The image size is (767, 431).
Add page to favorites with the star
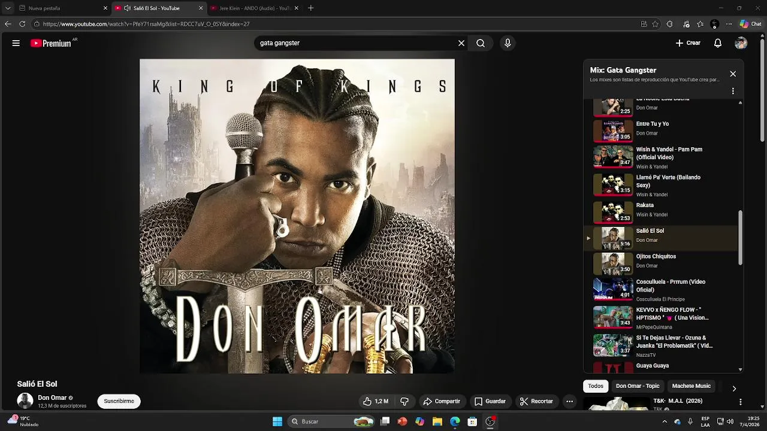[656, 24]
